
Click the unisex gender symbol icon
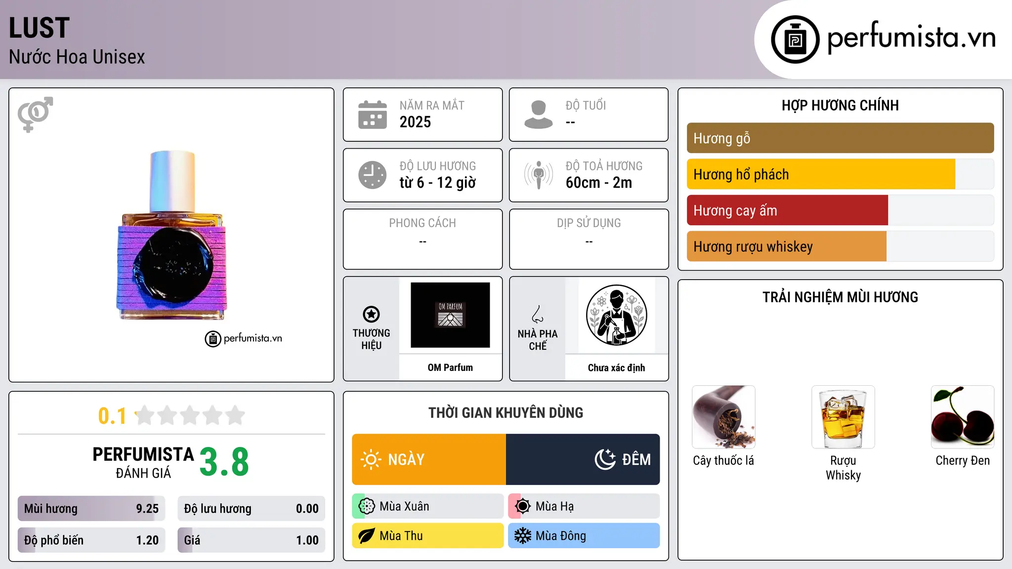(35, 115)
